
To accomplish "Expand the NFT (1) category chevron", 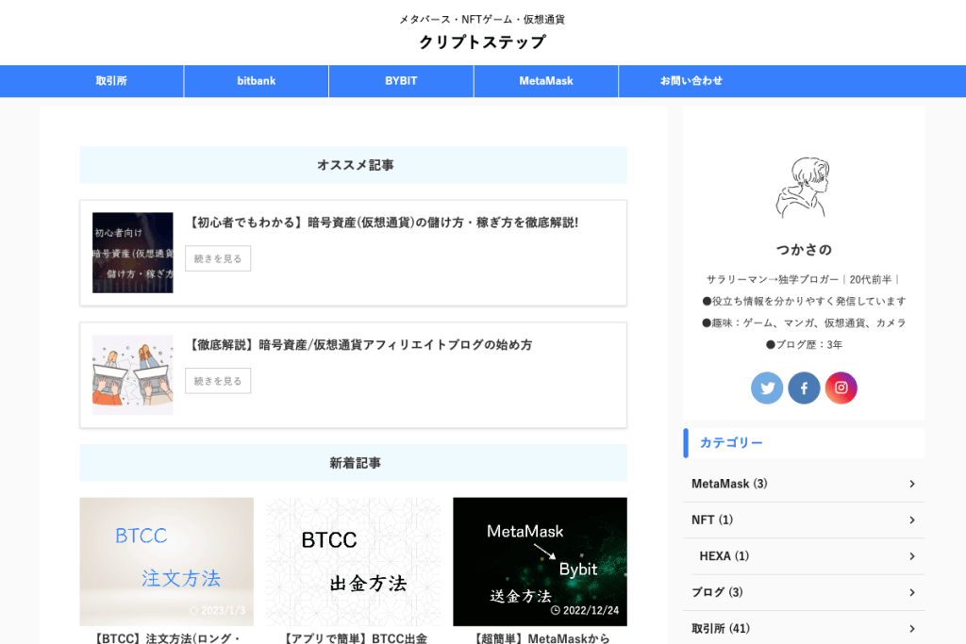I will tap(911, 520).
